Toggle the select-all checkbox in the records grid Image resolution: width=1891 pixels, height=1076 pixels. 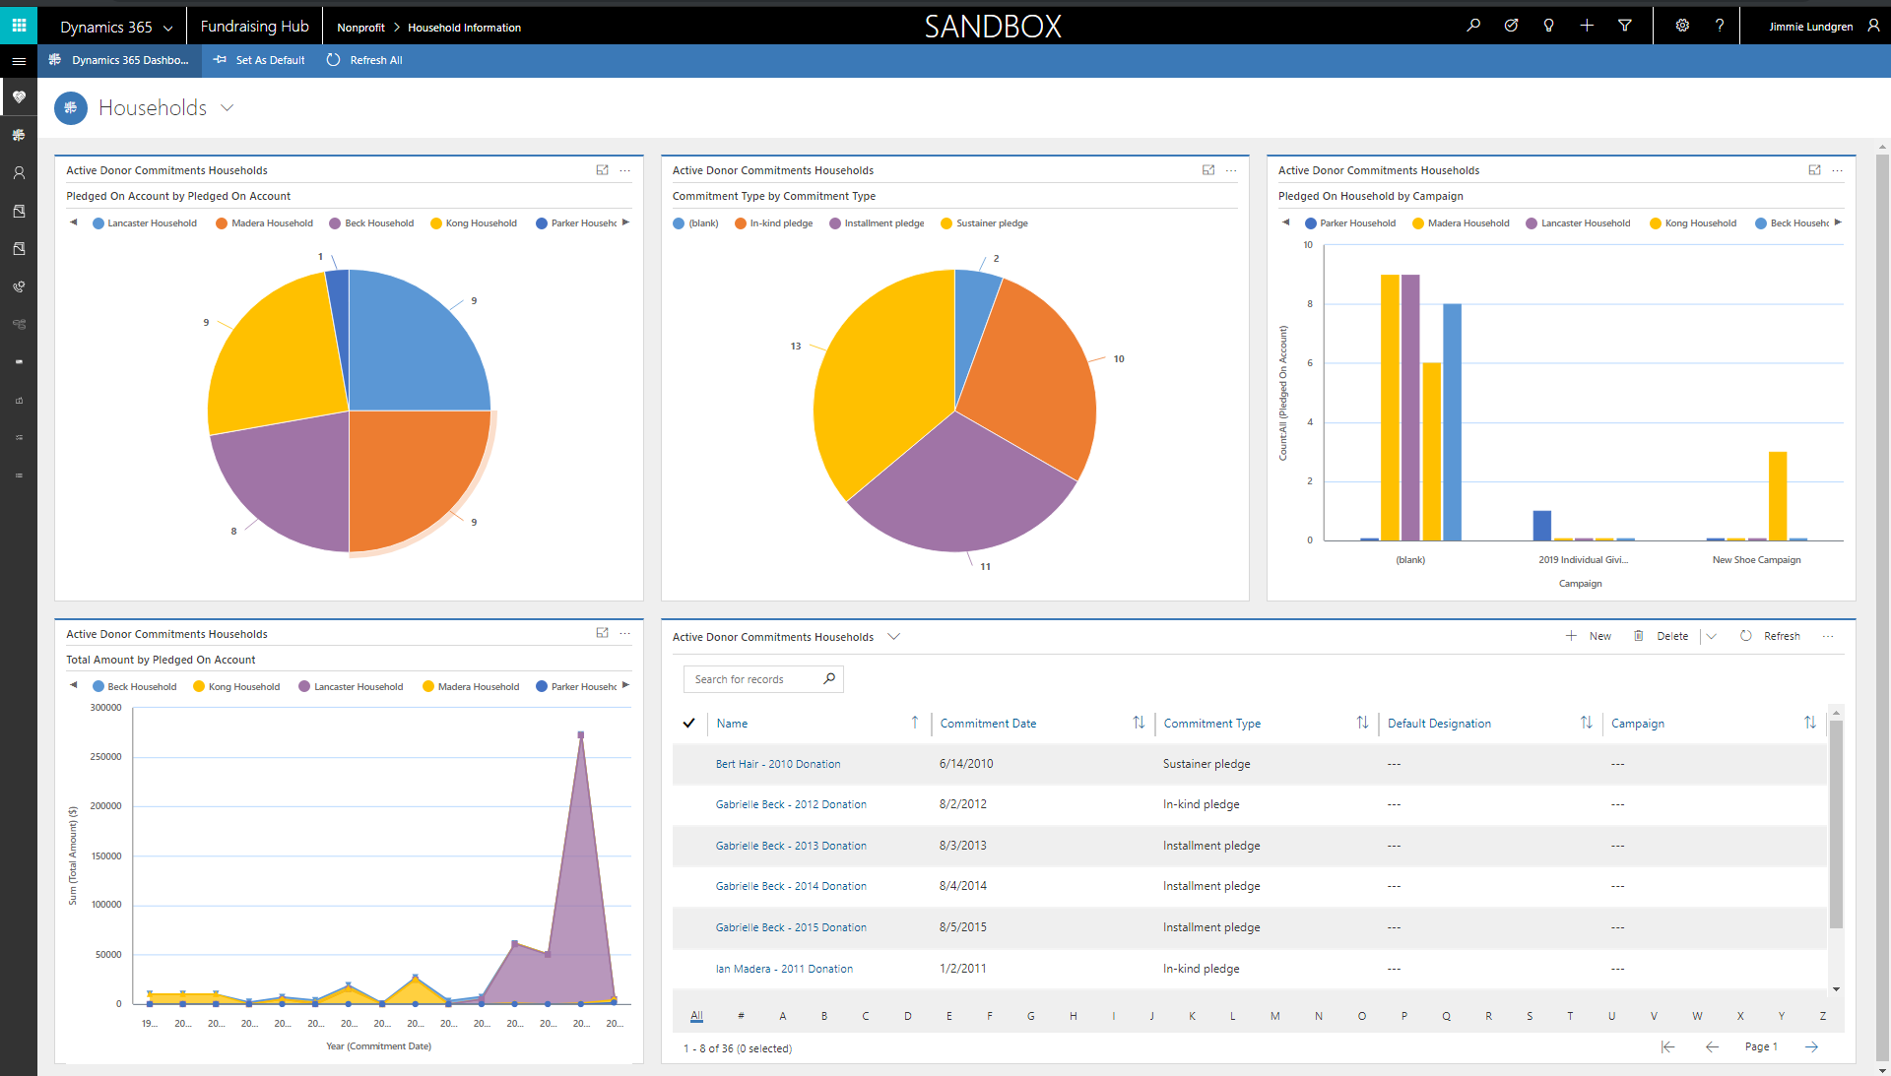click(689, 723)
